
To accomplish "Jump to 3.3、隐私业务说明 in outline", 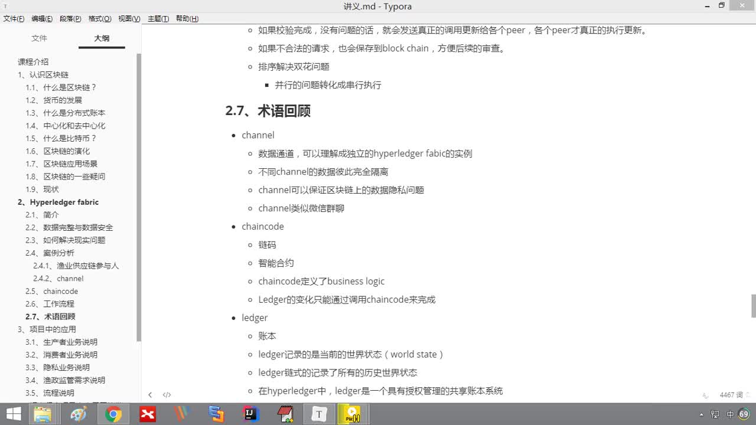I will (57, 368).
